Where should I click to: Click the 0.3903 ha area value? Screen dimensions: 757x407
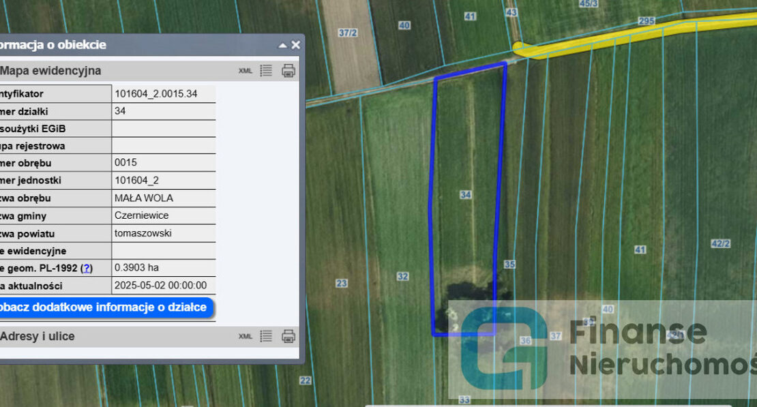[x=136, y=268]
